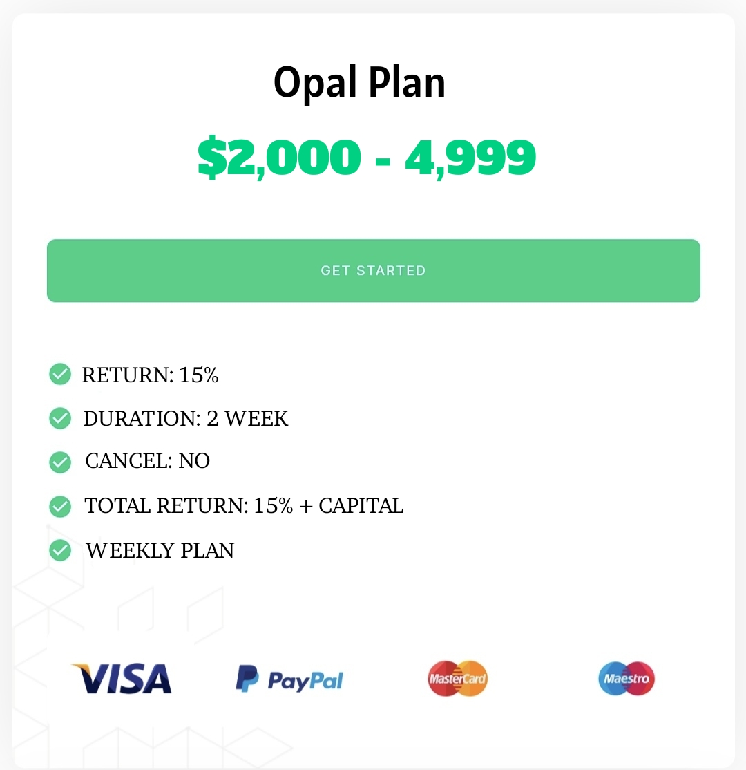Select the MasterCard payment logo

click(457, 678)
